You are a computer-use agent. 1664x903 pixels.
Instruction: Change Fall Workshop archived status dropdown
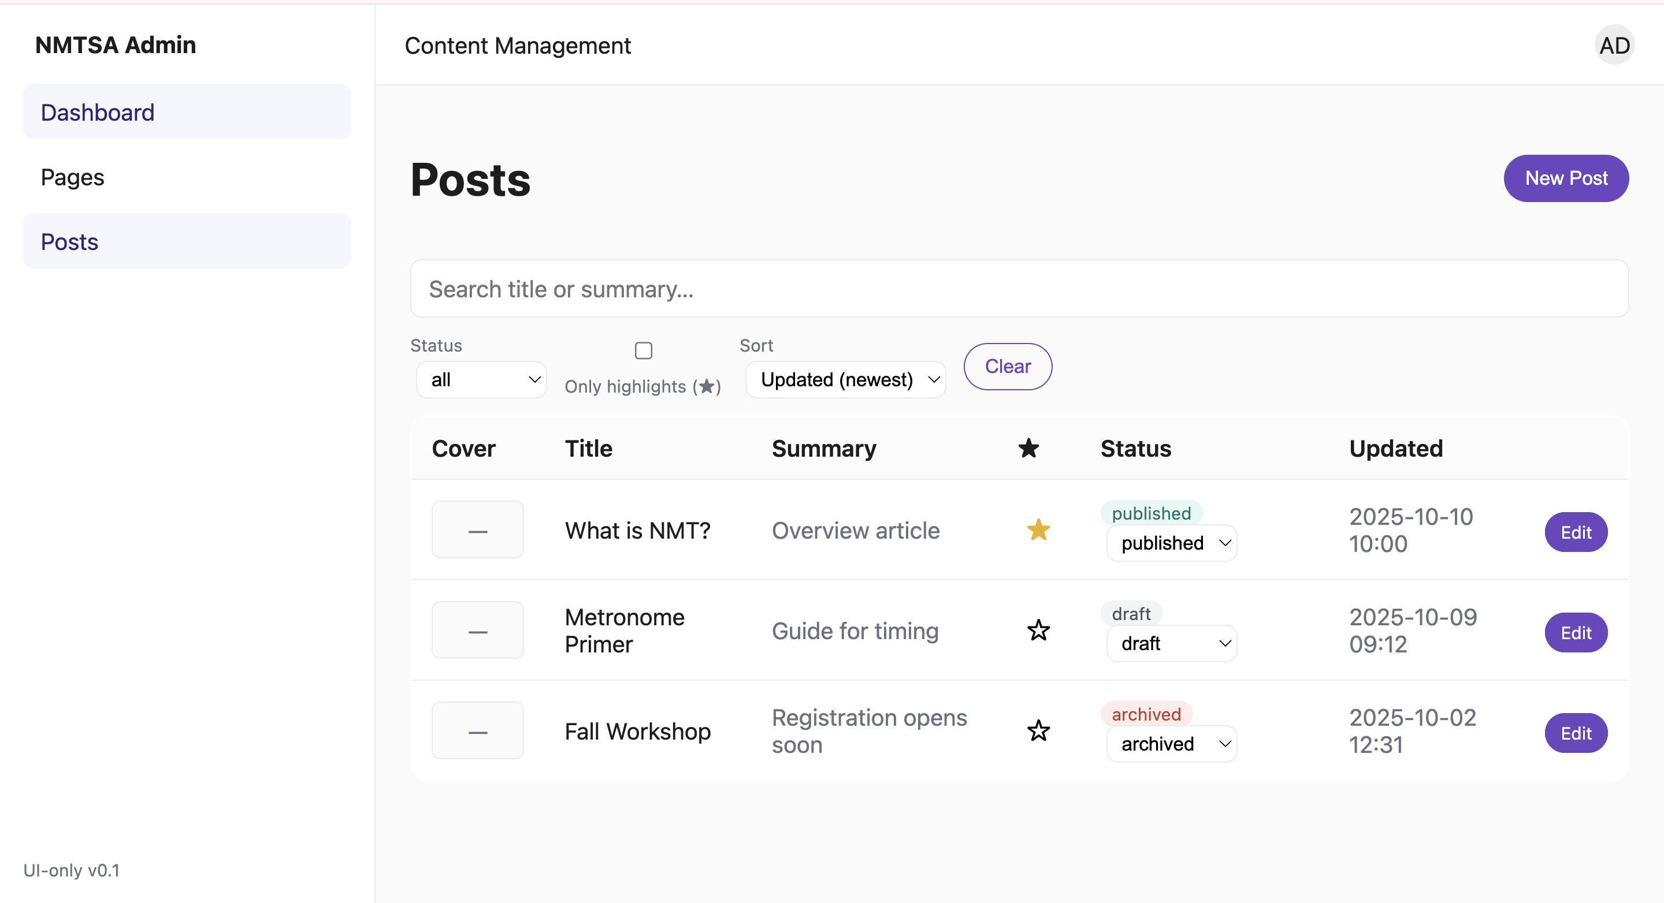pos(1171,744)
